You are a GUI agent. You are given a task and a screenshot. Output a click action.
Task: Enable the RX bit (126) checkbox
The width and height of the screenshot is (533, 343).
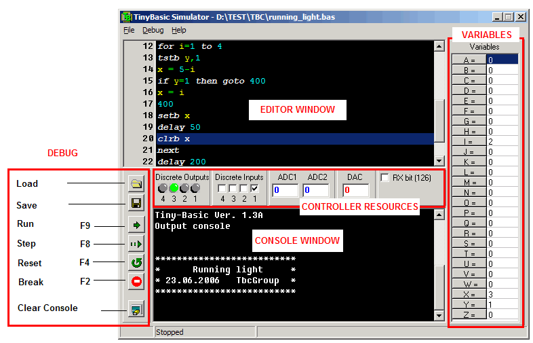click(385, 178)
